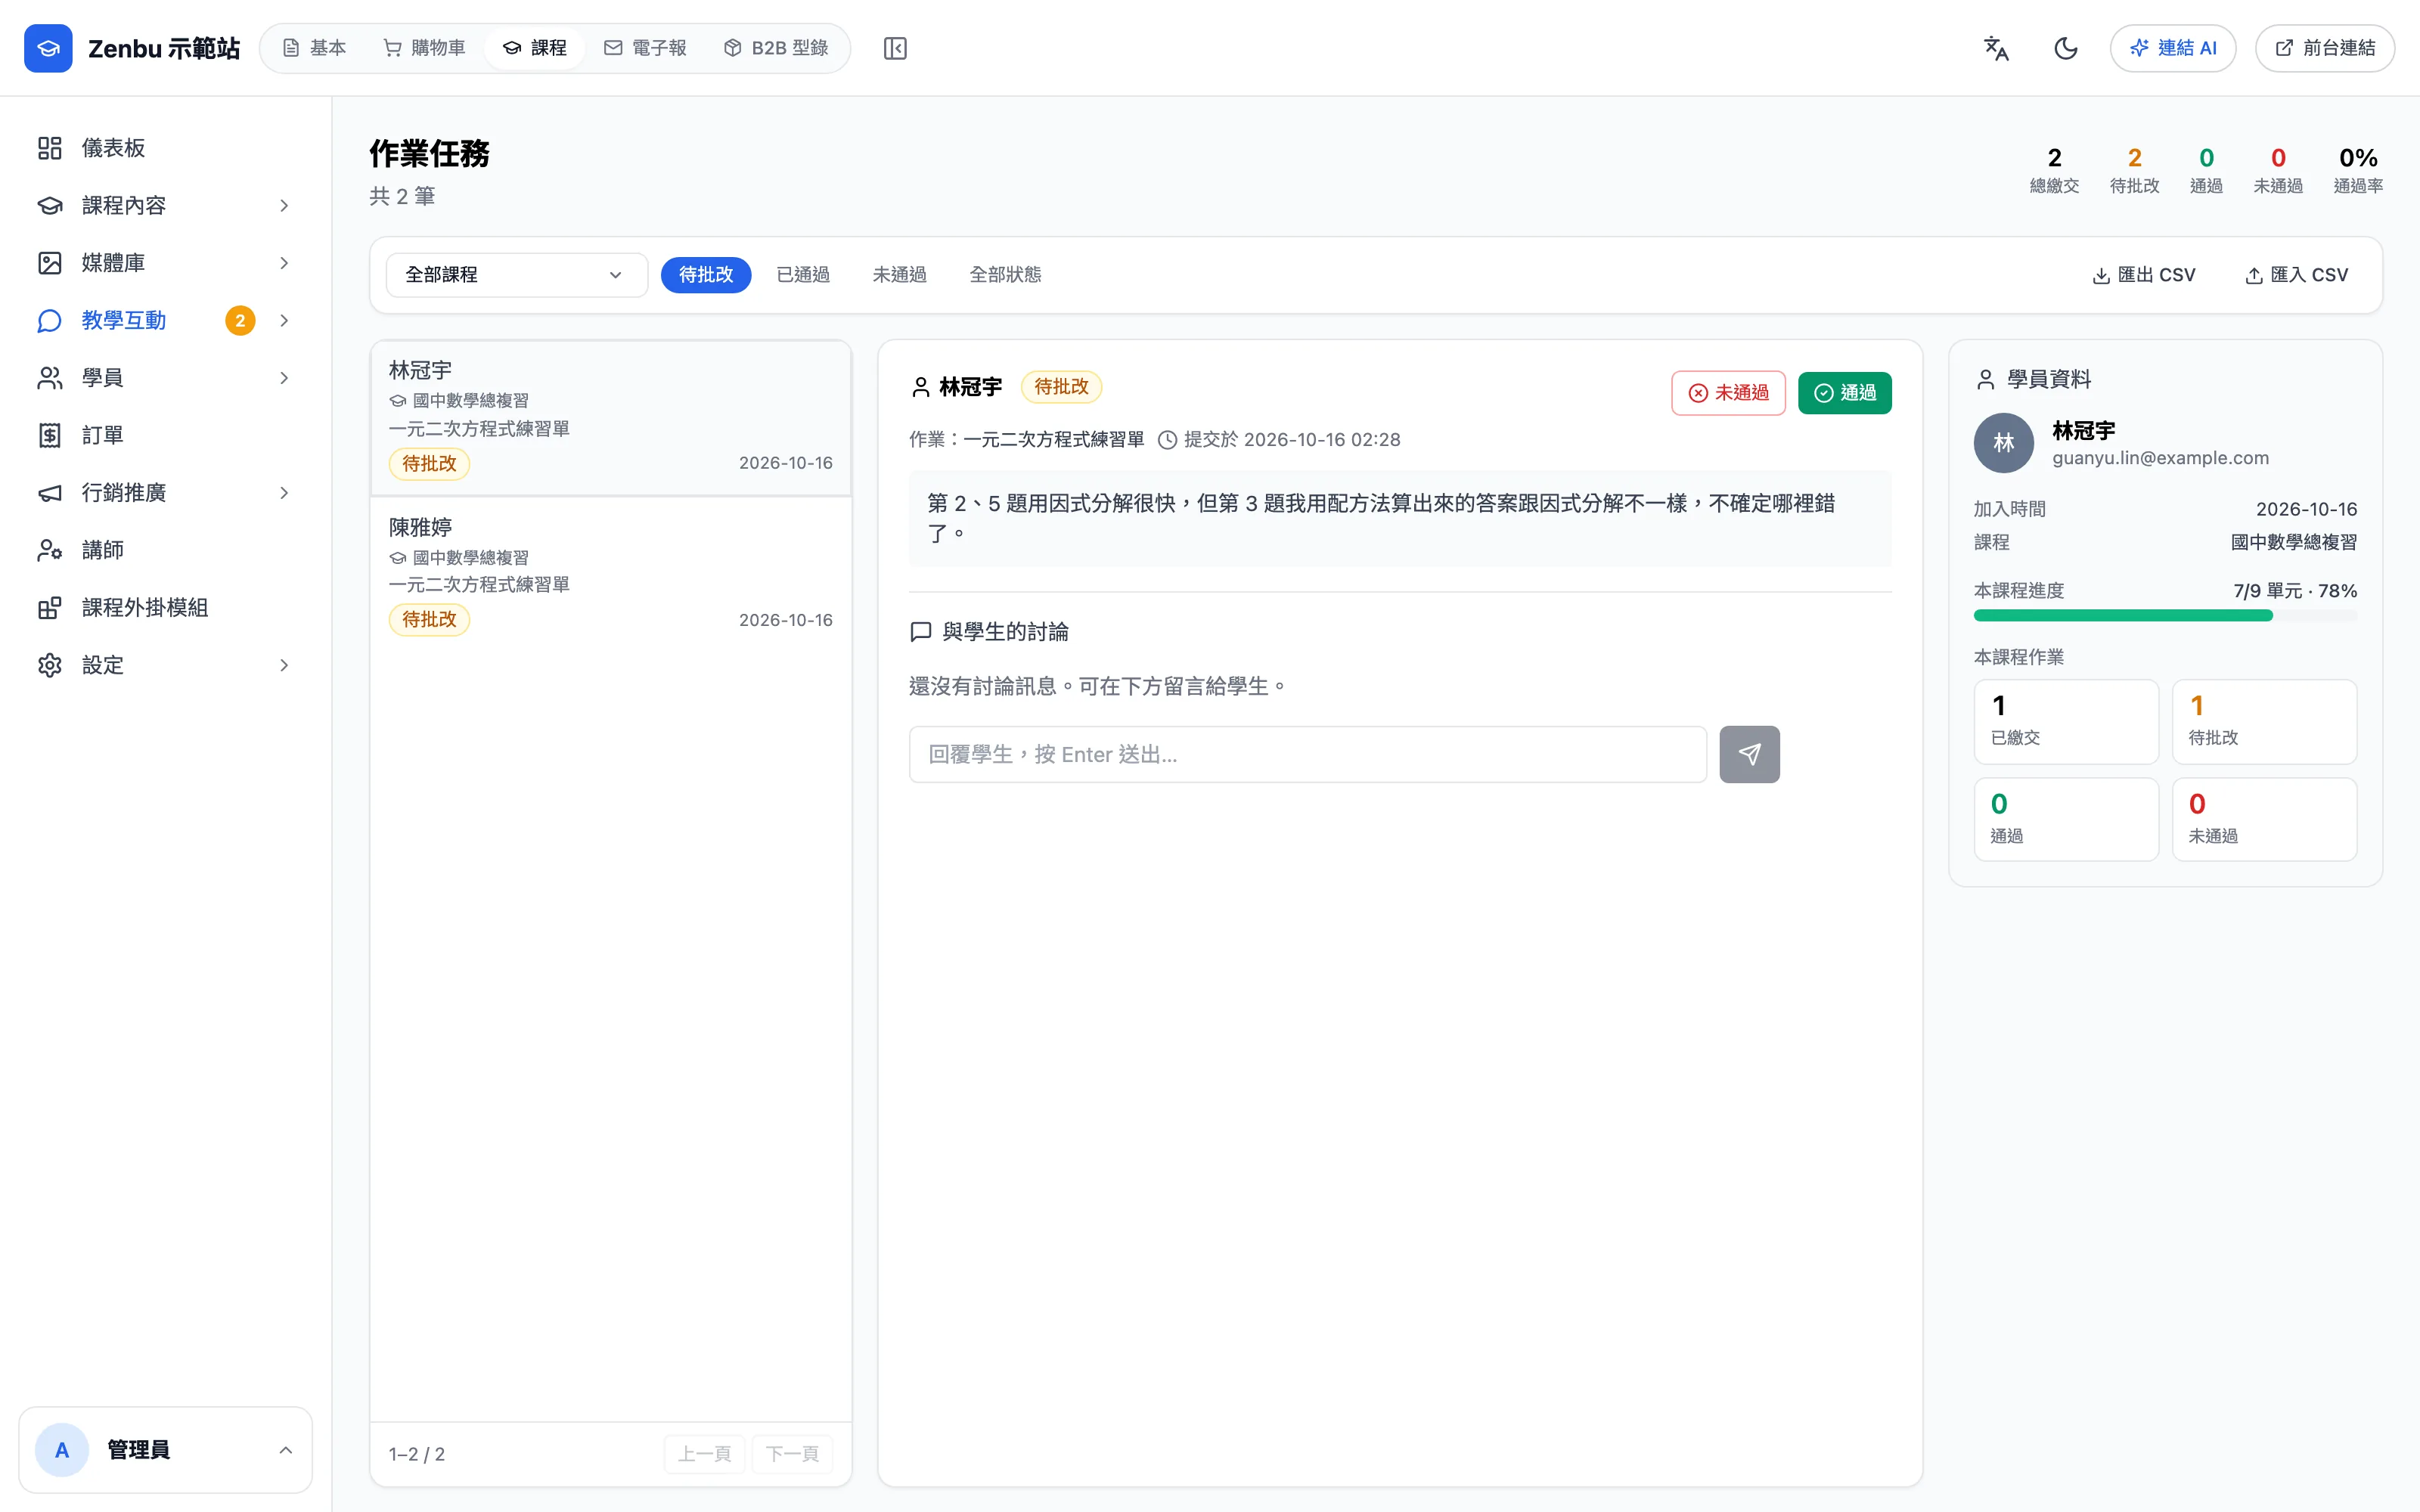Expand the 教學互動 chevron
The image size is (2420, 1512).
(x=284, y=321)
